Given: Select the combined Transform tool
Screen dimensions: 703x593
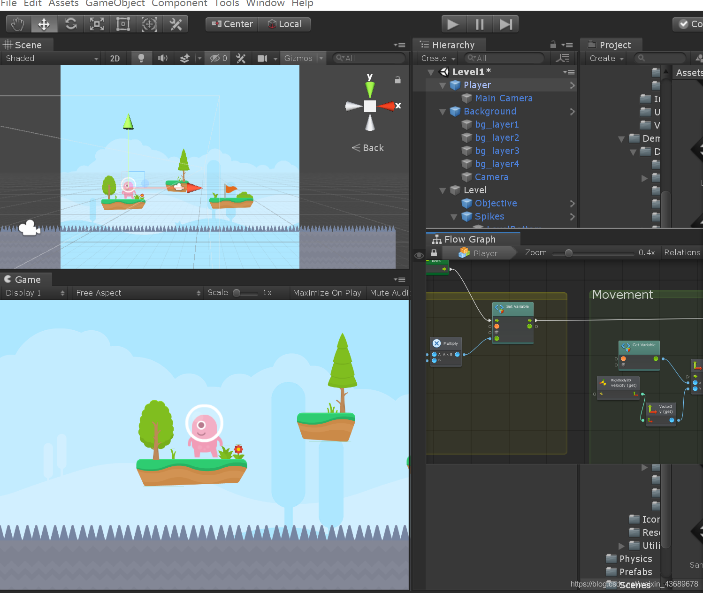Looking at the screenshot, I should 149,24.
